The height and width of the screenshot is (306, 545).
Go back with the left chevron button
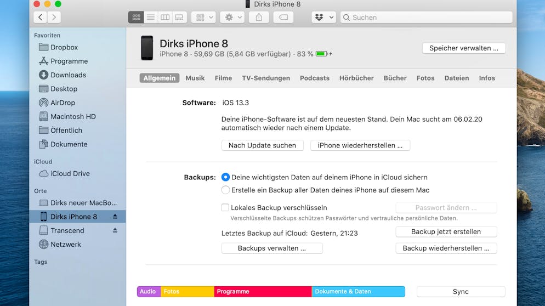tap(41, 17)
